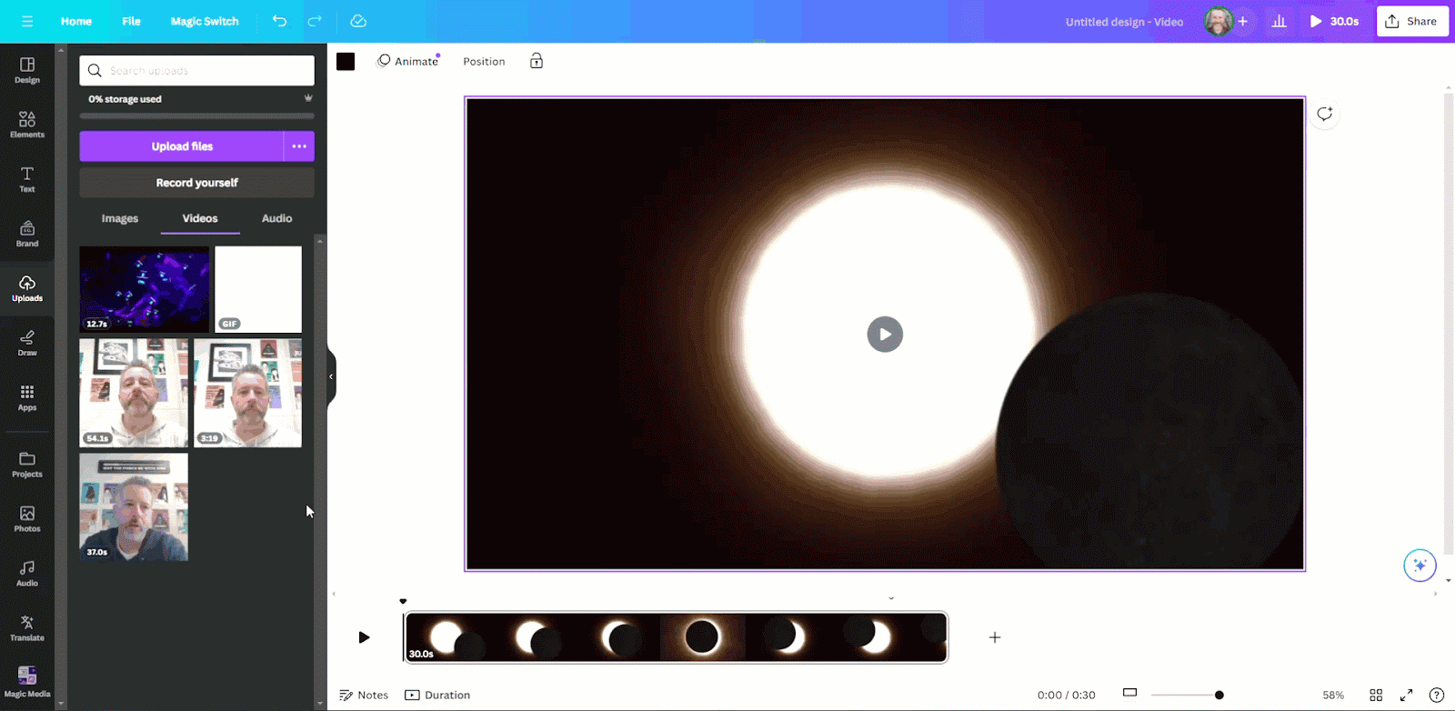Open the black color swatch picker
The image size is (1455, 711).
click(x=346, y=61)
